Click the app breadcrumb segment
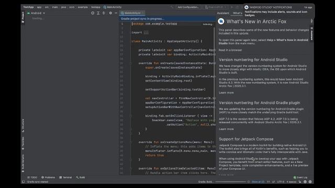 coord(39,7)
